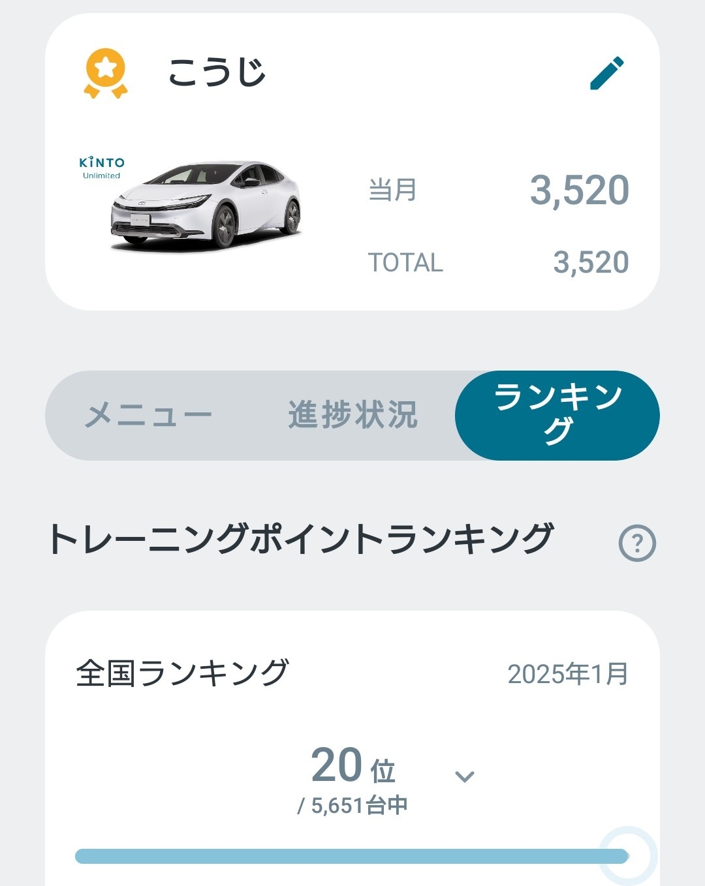
Task: Open the question mark help icon
Action: coord(637,543)
